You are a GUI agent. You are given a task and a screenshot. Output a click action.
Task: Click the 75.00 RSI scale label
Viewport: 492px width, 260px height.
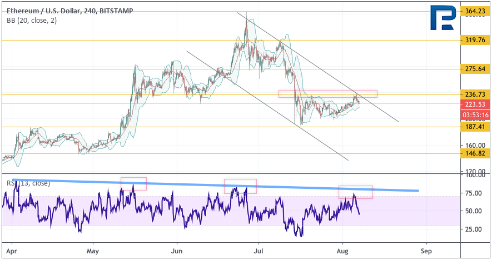click(474, 193)
